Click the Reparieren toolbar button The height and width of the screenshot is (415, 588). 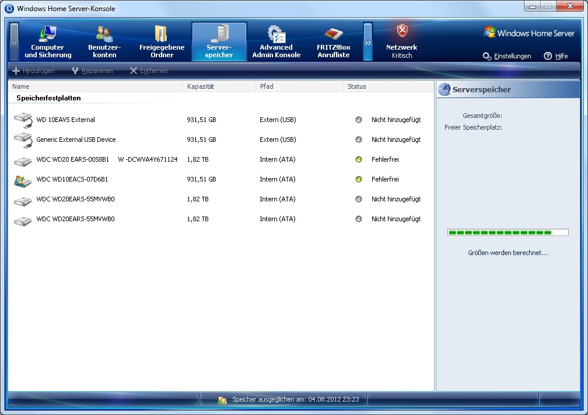coord(92,71)
